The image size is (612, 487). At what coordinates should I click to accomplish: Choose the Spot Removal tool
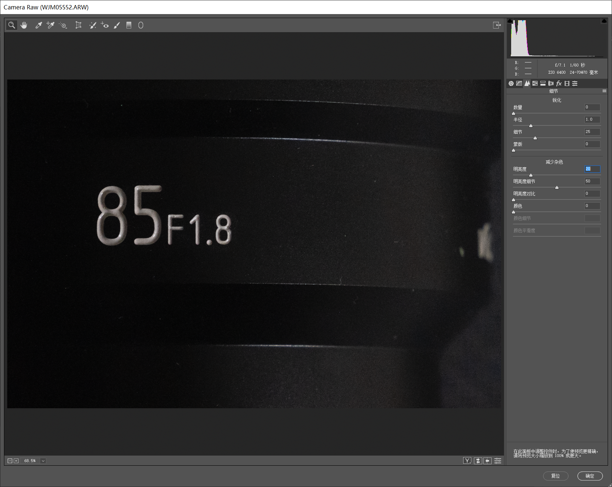pyautogui.click(x=93, y=25)
